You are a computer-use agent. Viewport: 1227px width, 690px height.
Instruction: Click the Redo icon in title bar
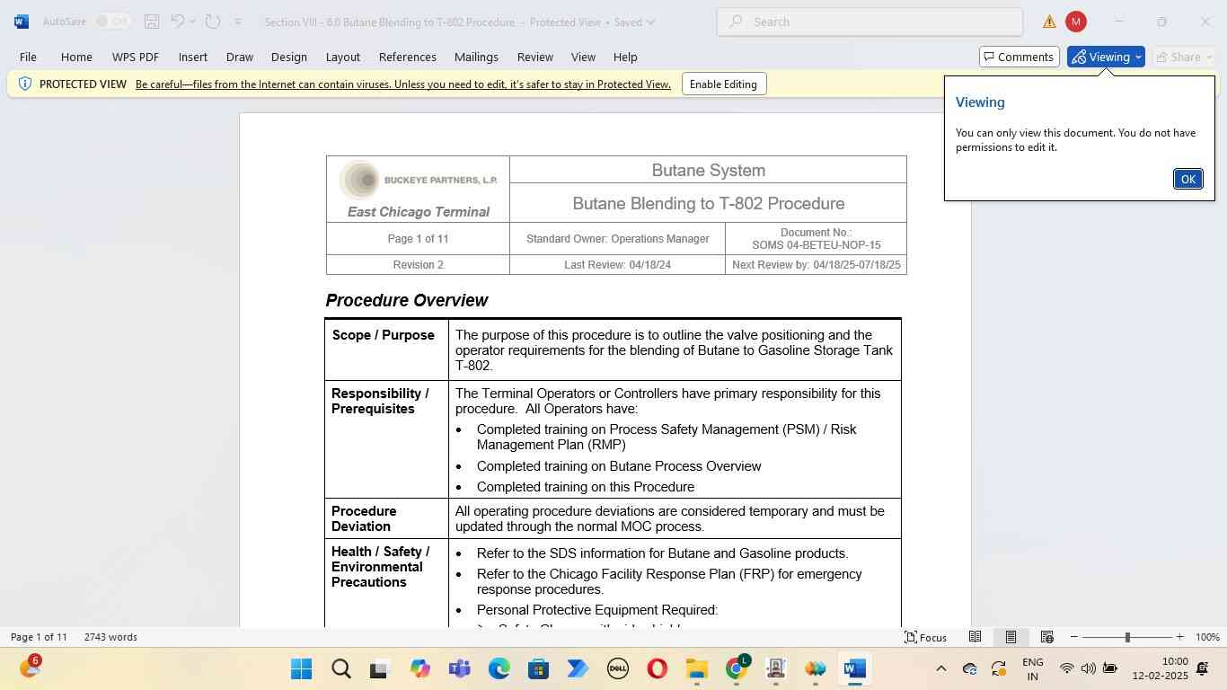click(x=213, y=22)
